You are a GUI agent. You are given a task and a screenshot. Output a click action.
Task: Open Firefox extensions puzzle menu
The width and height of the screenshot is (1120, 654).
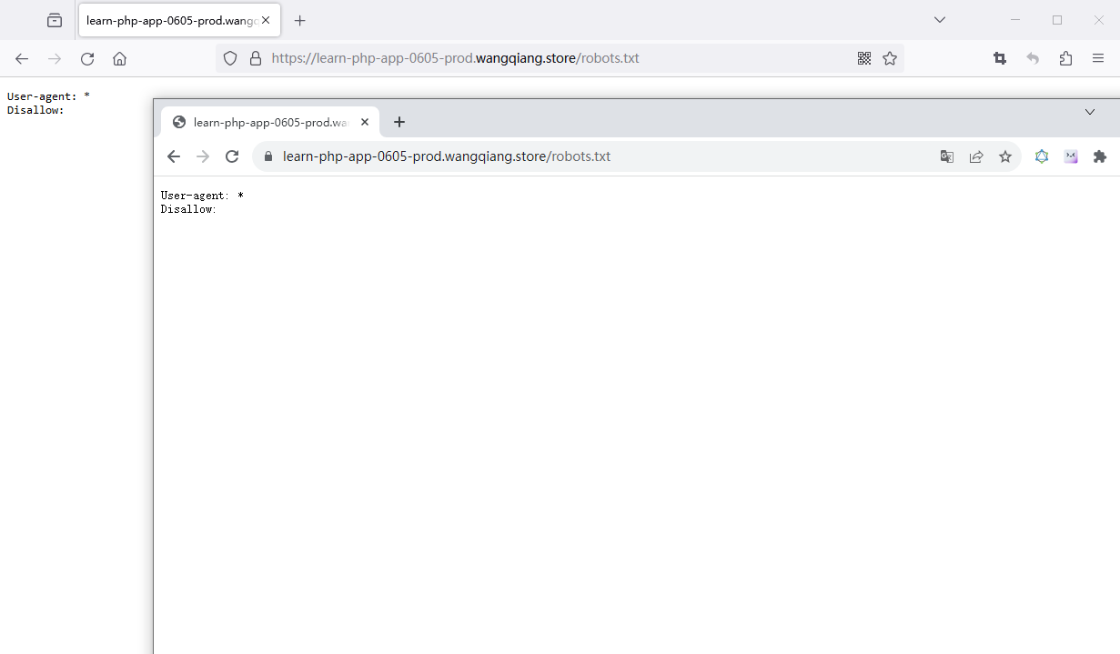coord(1065,58)
